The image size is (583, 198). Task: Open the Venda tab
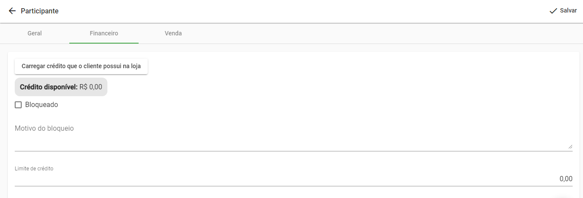(x=173, y=33)
